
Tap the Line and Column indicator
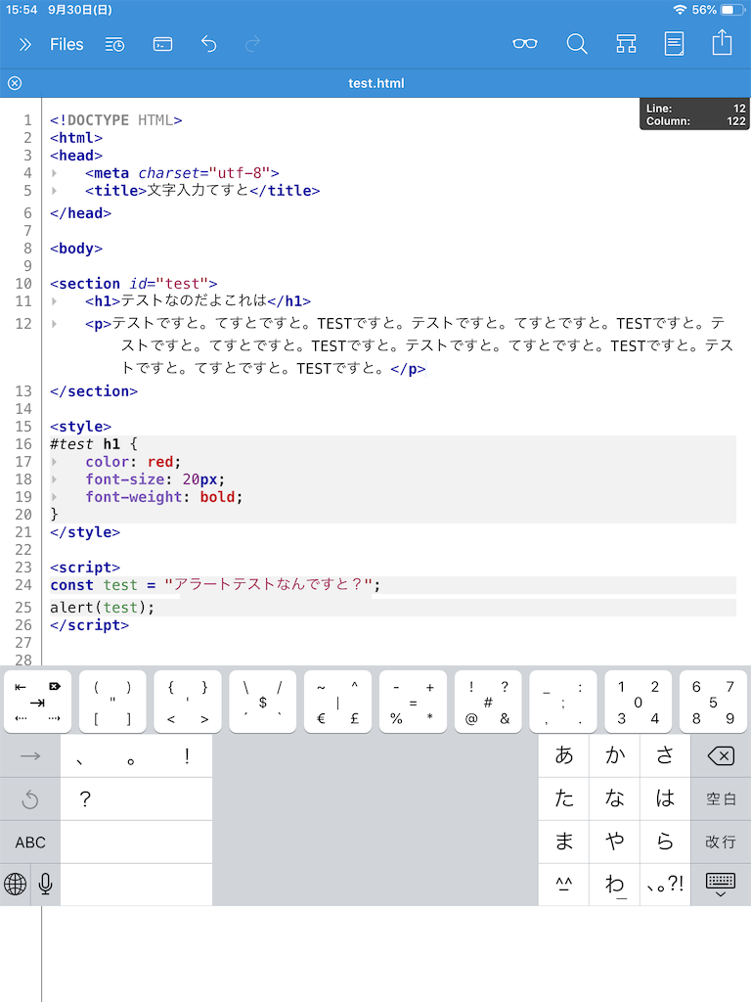coord(695,114)
